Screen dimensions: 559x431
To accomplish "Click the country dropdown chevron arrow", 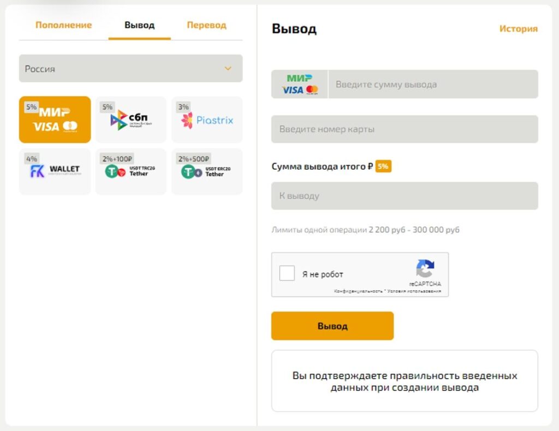I will (228, 68).
